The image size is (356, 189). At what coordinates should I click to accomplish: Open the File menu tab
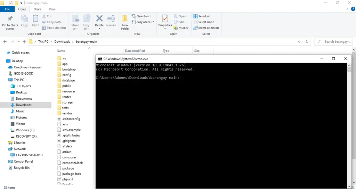tap(7, 9)
